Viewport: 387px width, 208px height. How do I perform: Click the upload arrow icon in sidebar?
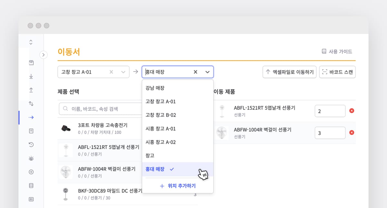(31, 90)
